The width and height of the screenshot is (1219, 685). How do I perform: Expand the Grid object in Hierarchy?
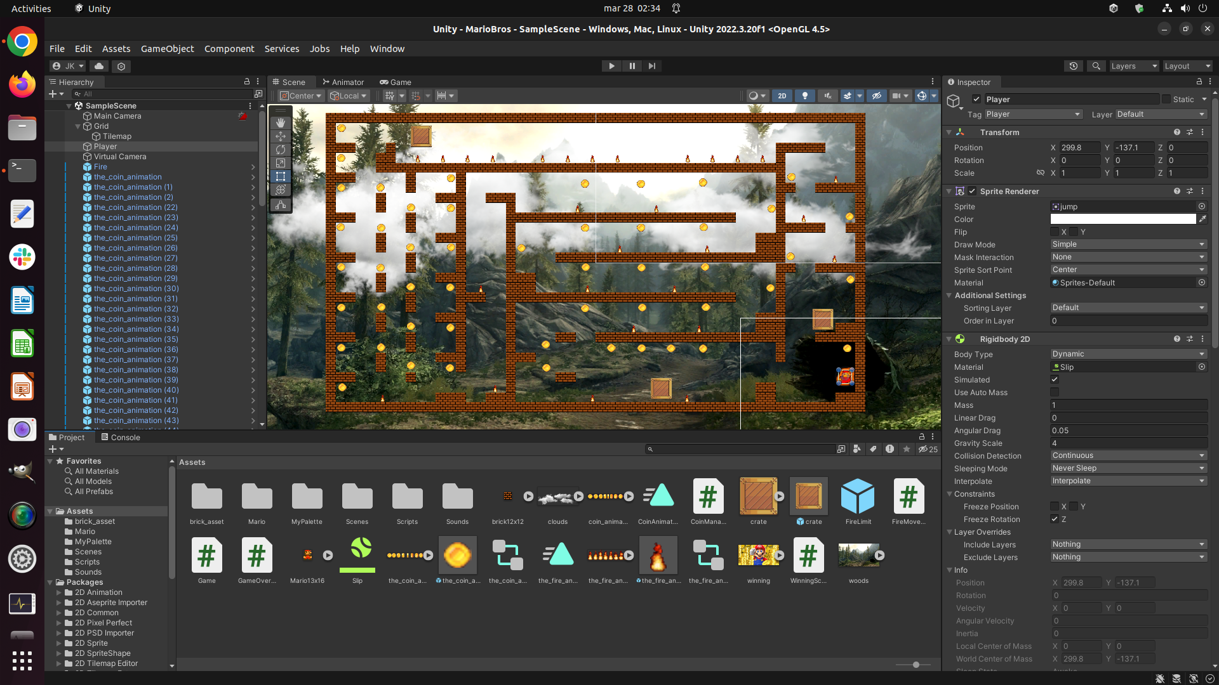[x=78, y=126]
